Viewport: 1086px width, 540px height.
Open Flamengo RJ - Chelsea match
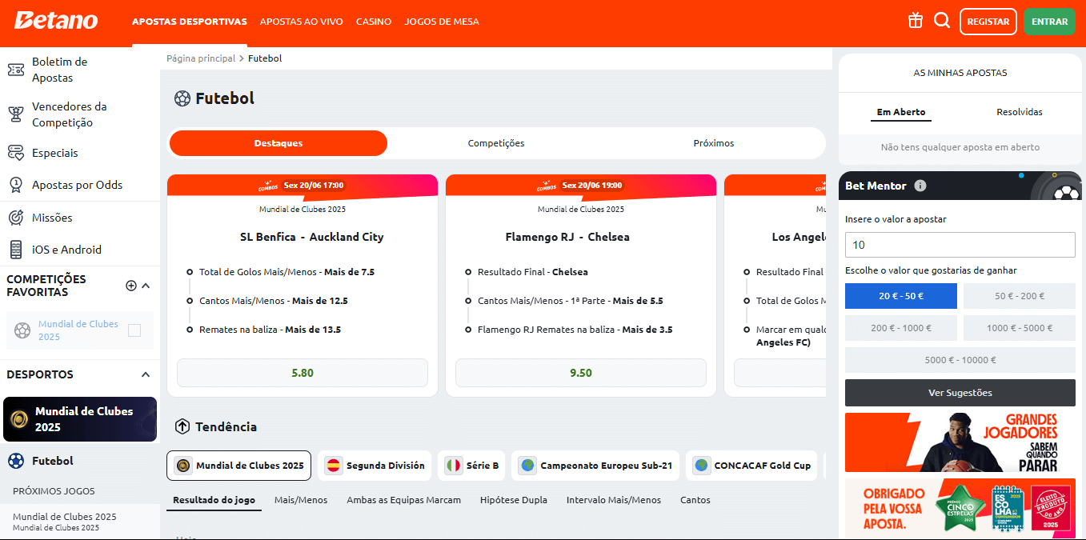[567, 237]
